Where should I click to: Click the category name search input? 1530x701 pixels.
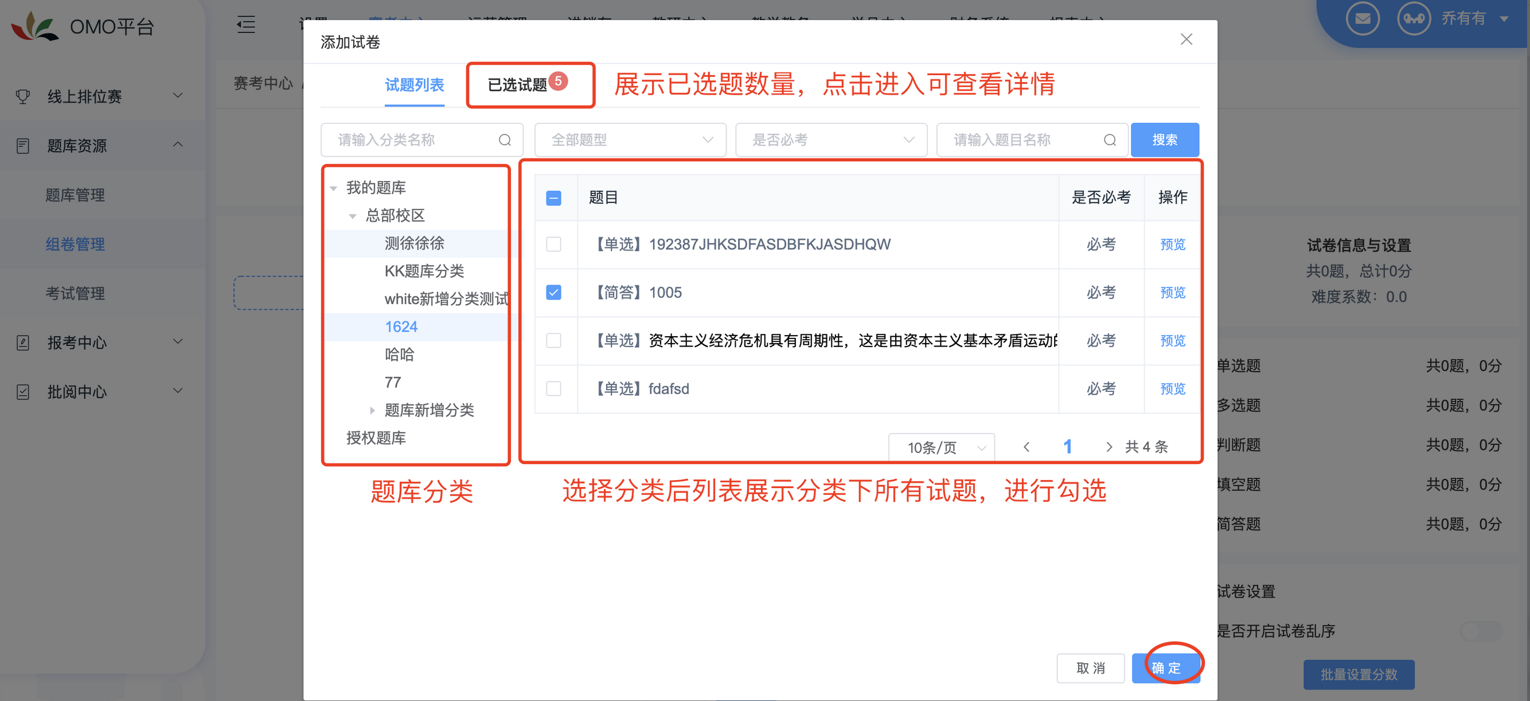click(x=421, y=139)
